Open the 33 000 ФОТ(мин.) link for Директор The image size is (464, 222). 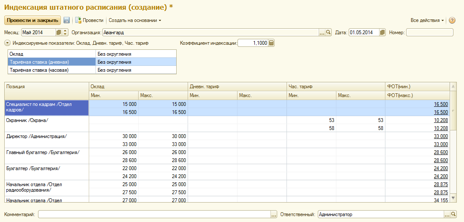(x=441, y=136)
